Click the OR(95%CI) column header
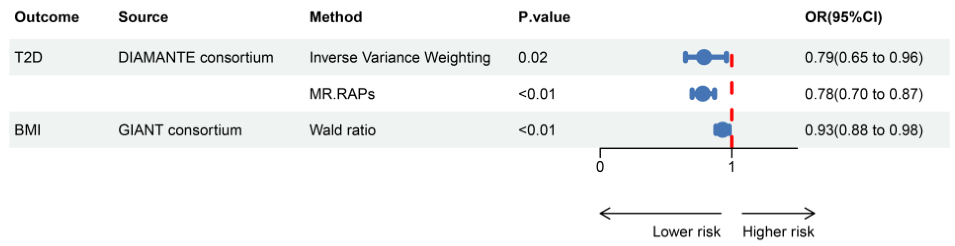The width and height of the screenshot is (955, 246). click(x=843, y=17)
